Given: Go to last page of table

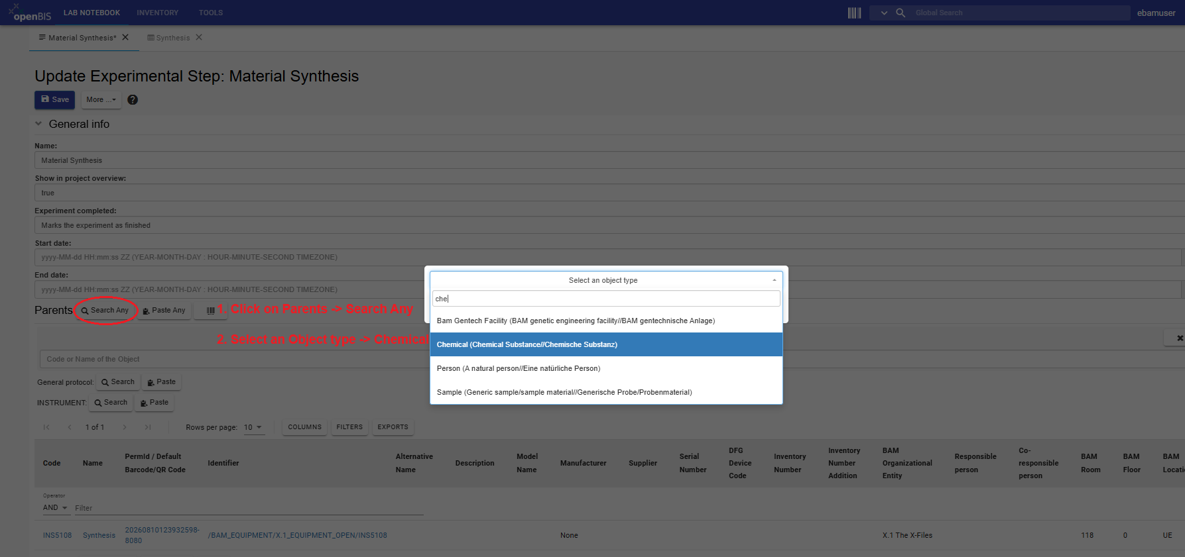Looking at the screenshot, I should point(148,427).
